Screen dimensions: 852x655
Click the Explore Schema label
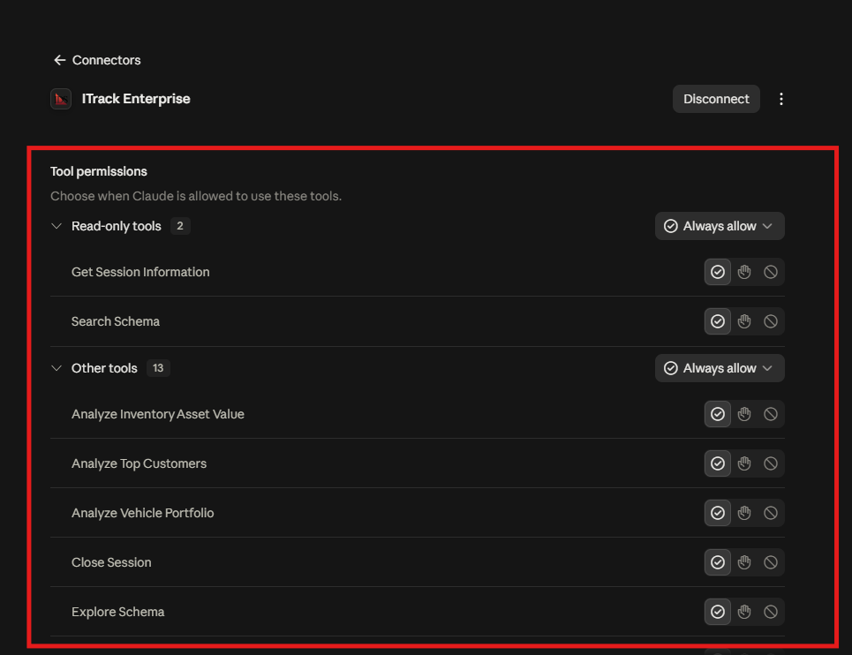118,612
